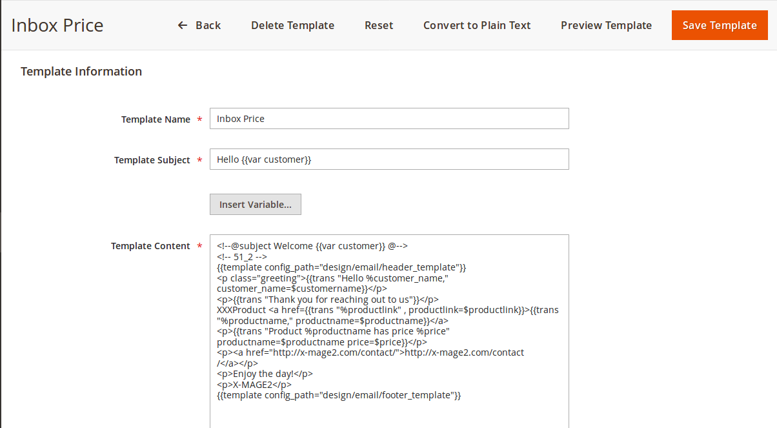Place cursor on the footer_template line
The height and width of the screenshot is (428, 777).
(x=339, y=395)
